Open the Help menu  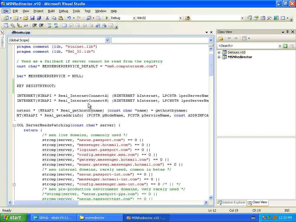(114, 11)
